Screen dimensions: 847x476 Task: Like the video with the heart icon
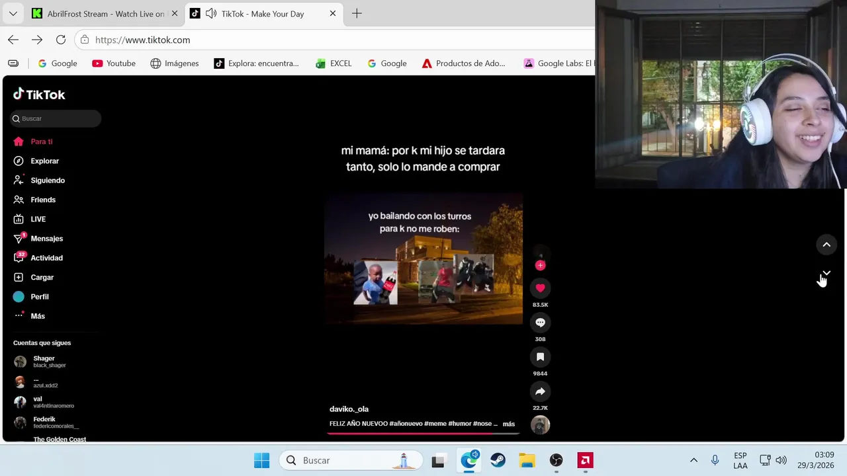pos(540,288)
